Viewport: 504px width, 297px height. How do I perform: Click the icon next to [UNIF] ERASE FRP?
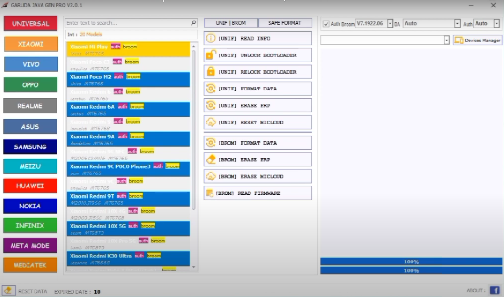[x=211, y=105]
